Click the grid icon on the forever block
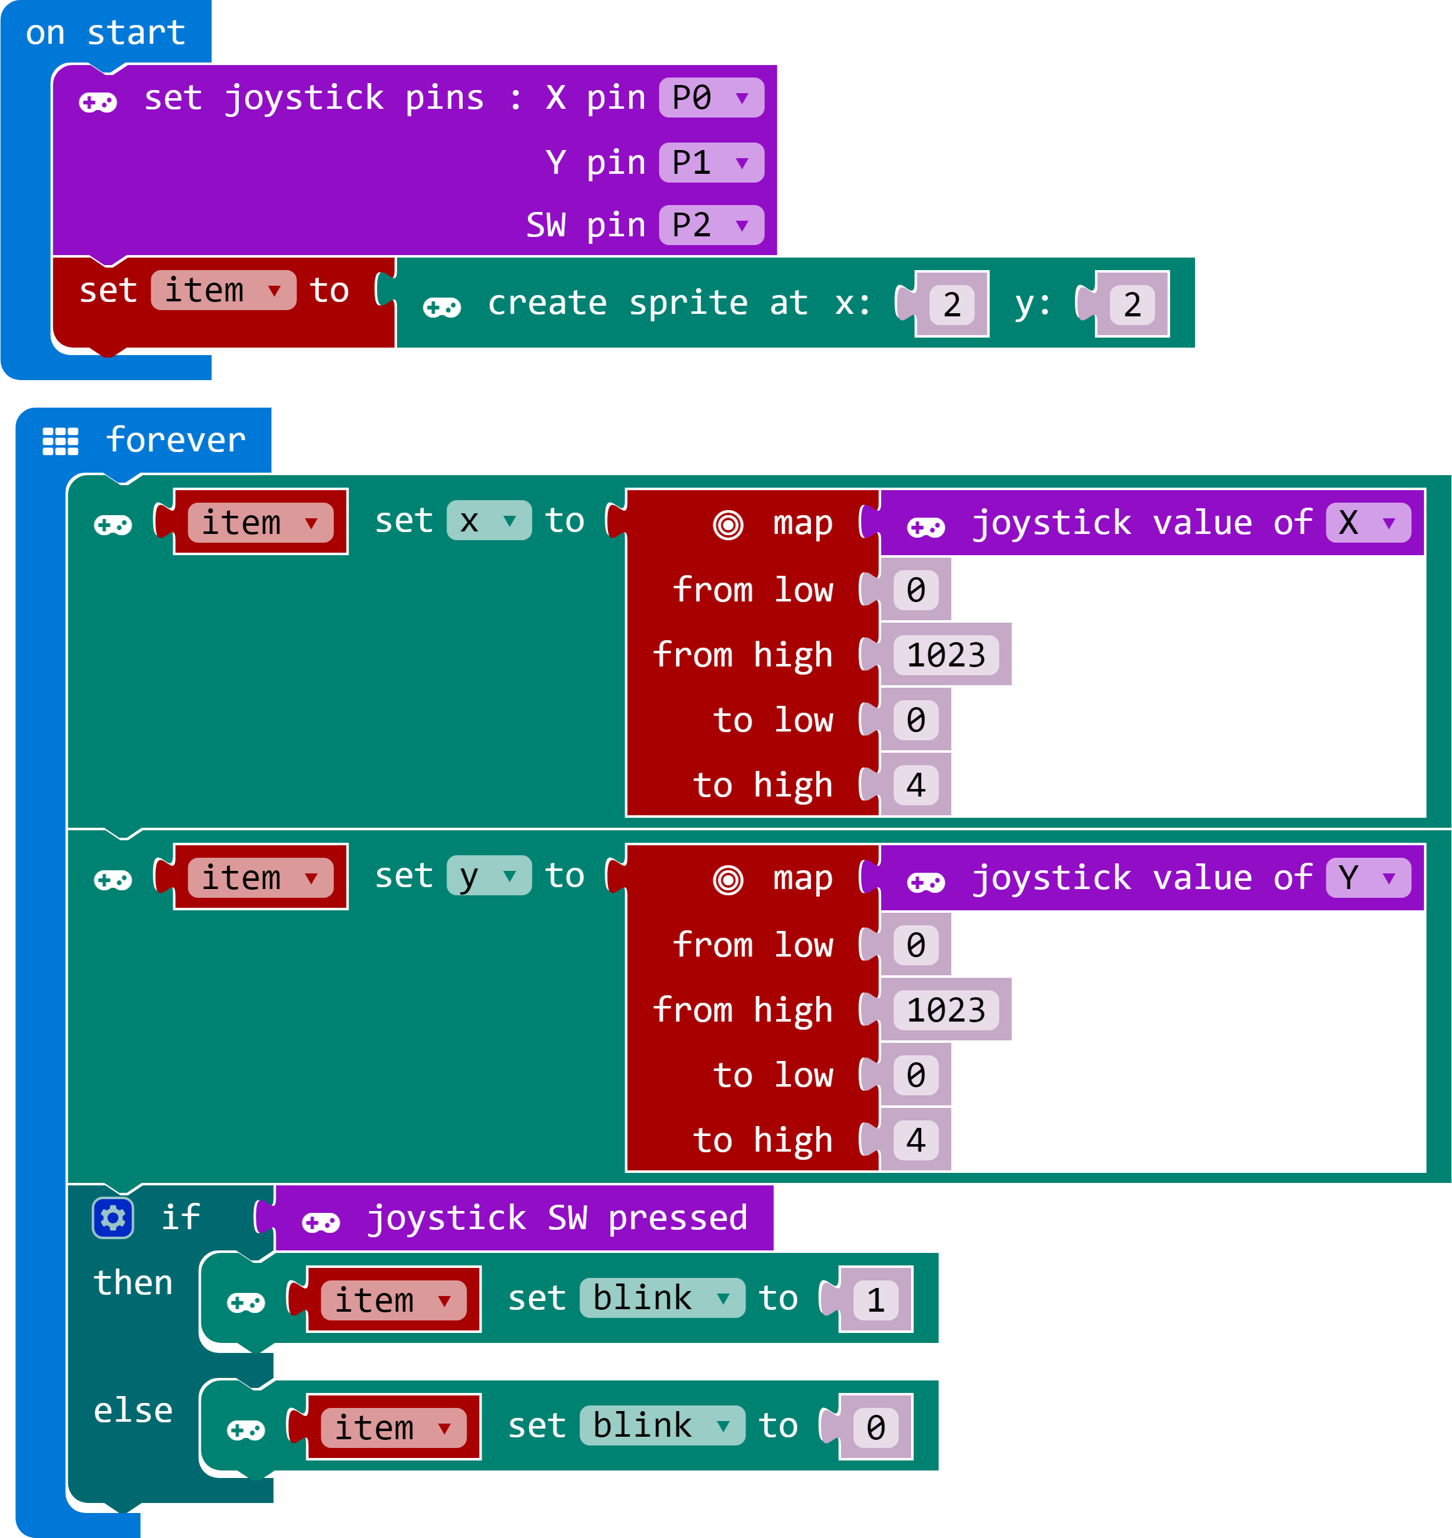 pyautogui.click(x=61, y=441)
